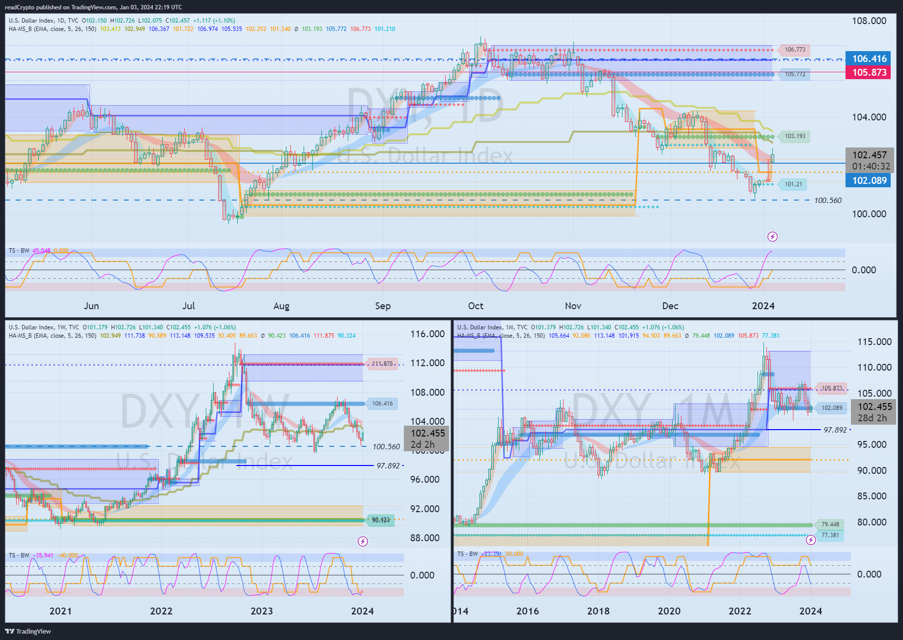Viewport: 903px width, 640px height.
Task: Click the 97.892 line label on monthly chart
Action: (x=835, y=430)
